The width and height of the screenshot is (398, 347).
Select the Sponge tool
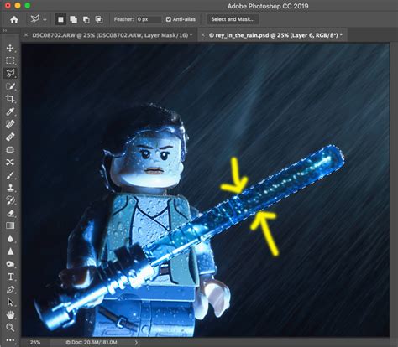[10, 264]
